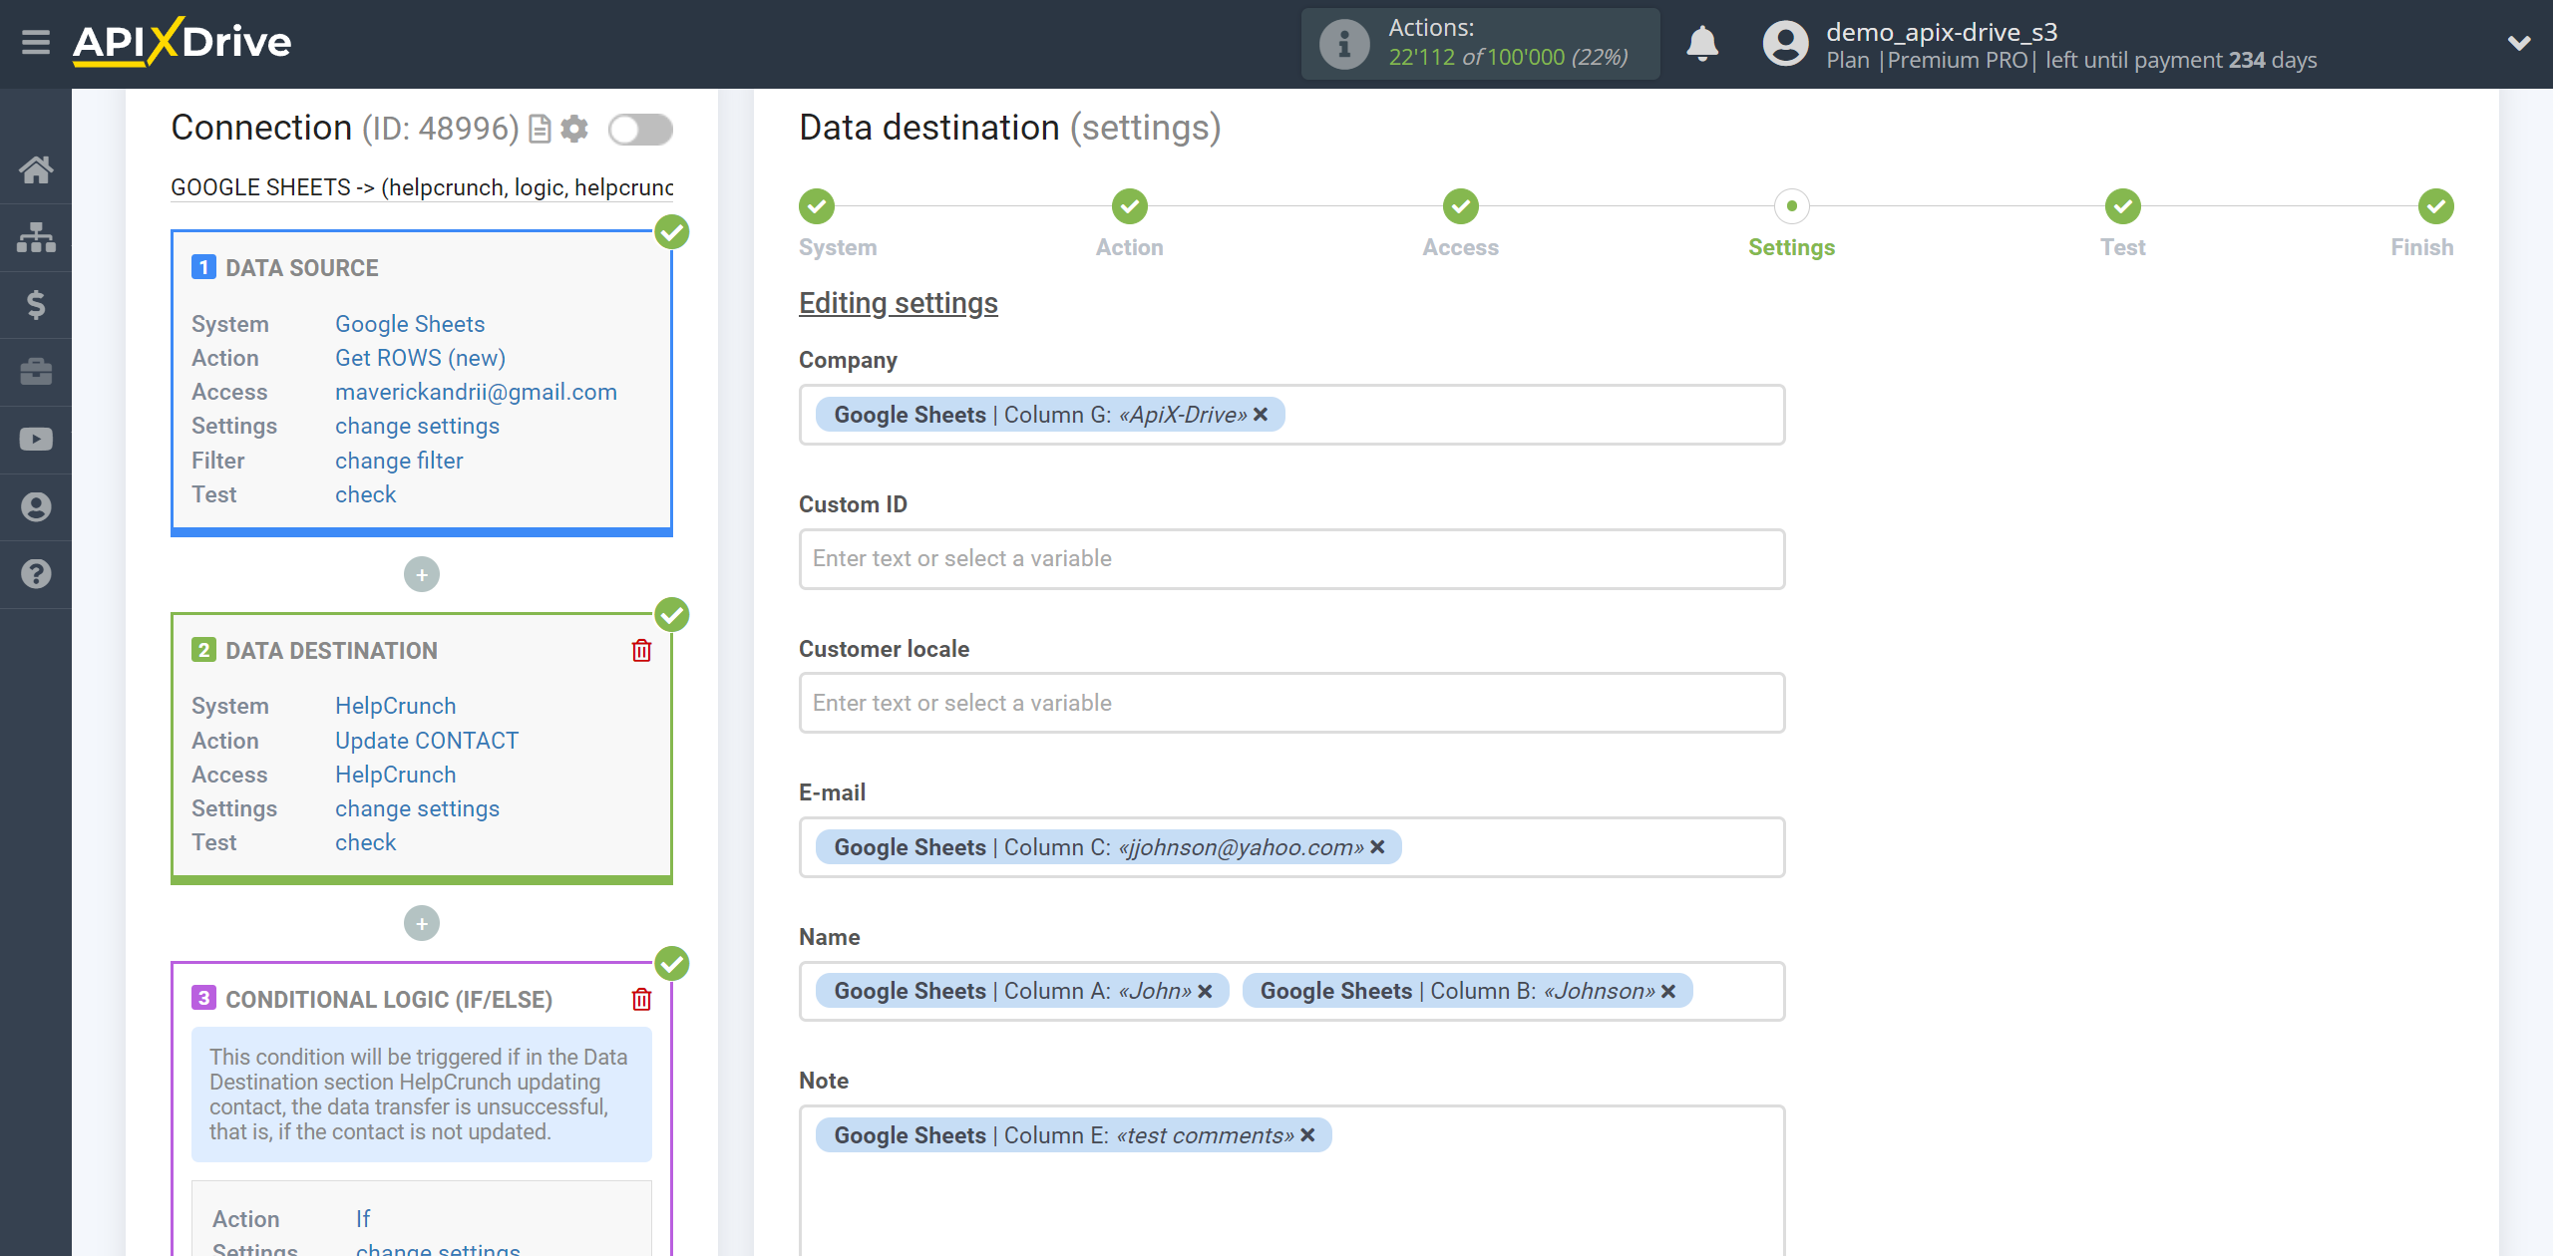2553x1256 pixels.
Task: Select CONDITIONAL LOGIC (IF/ELSE) block header
Action: (x=389, y=1000)
